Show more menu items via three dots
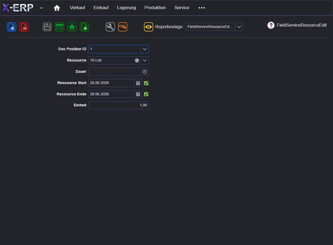 [x=202, y=8]
